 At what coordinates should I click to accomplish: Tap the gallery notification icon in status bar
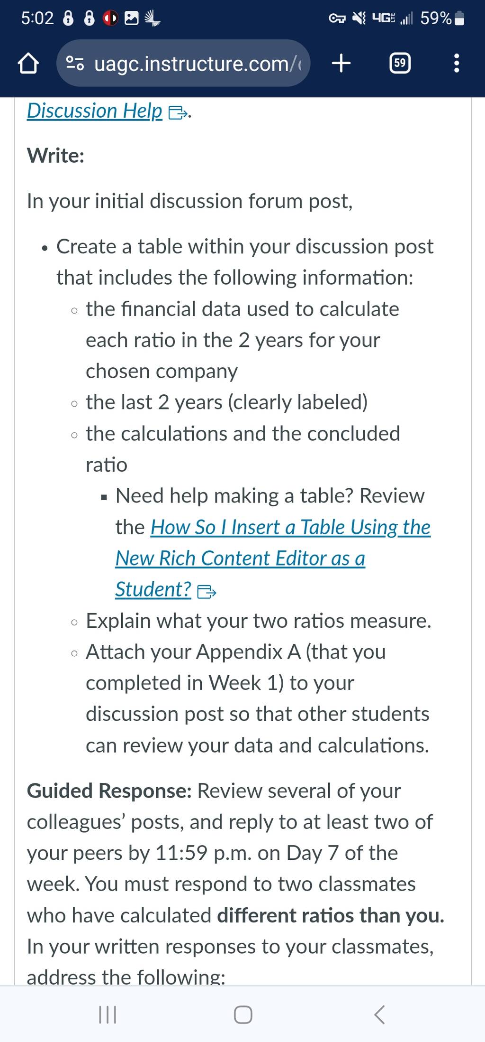click(x=131, y=19)
